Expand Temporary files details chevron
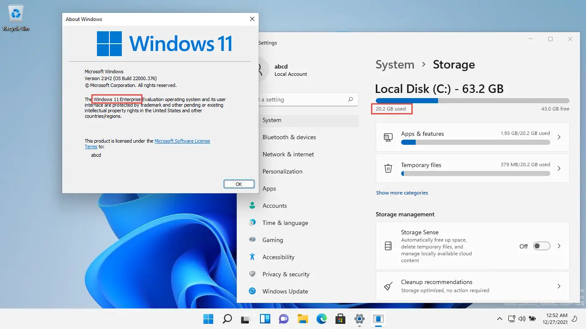586x329 pixels. [559, 168]
